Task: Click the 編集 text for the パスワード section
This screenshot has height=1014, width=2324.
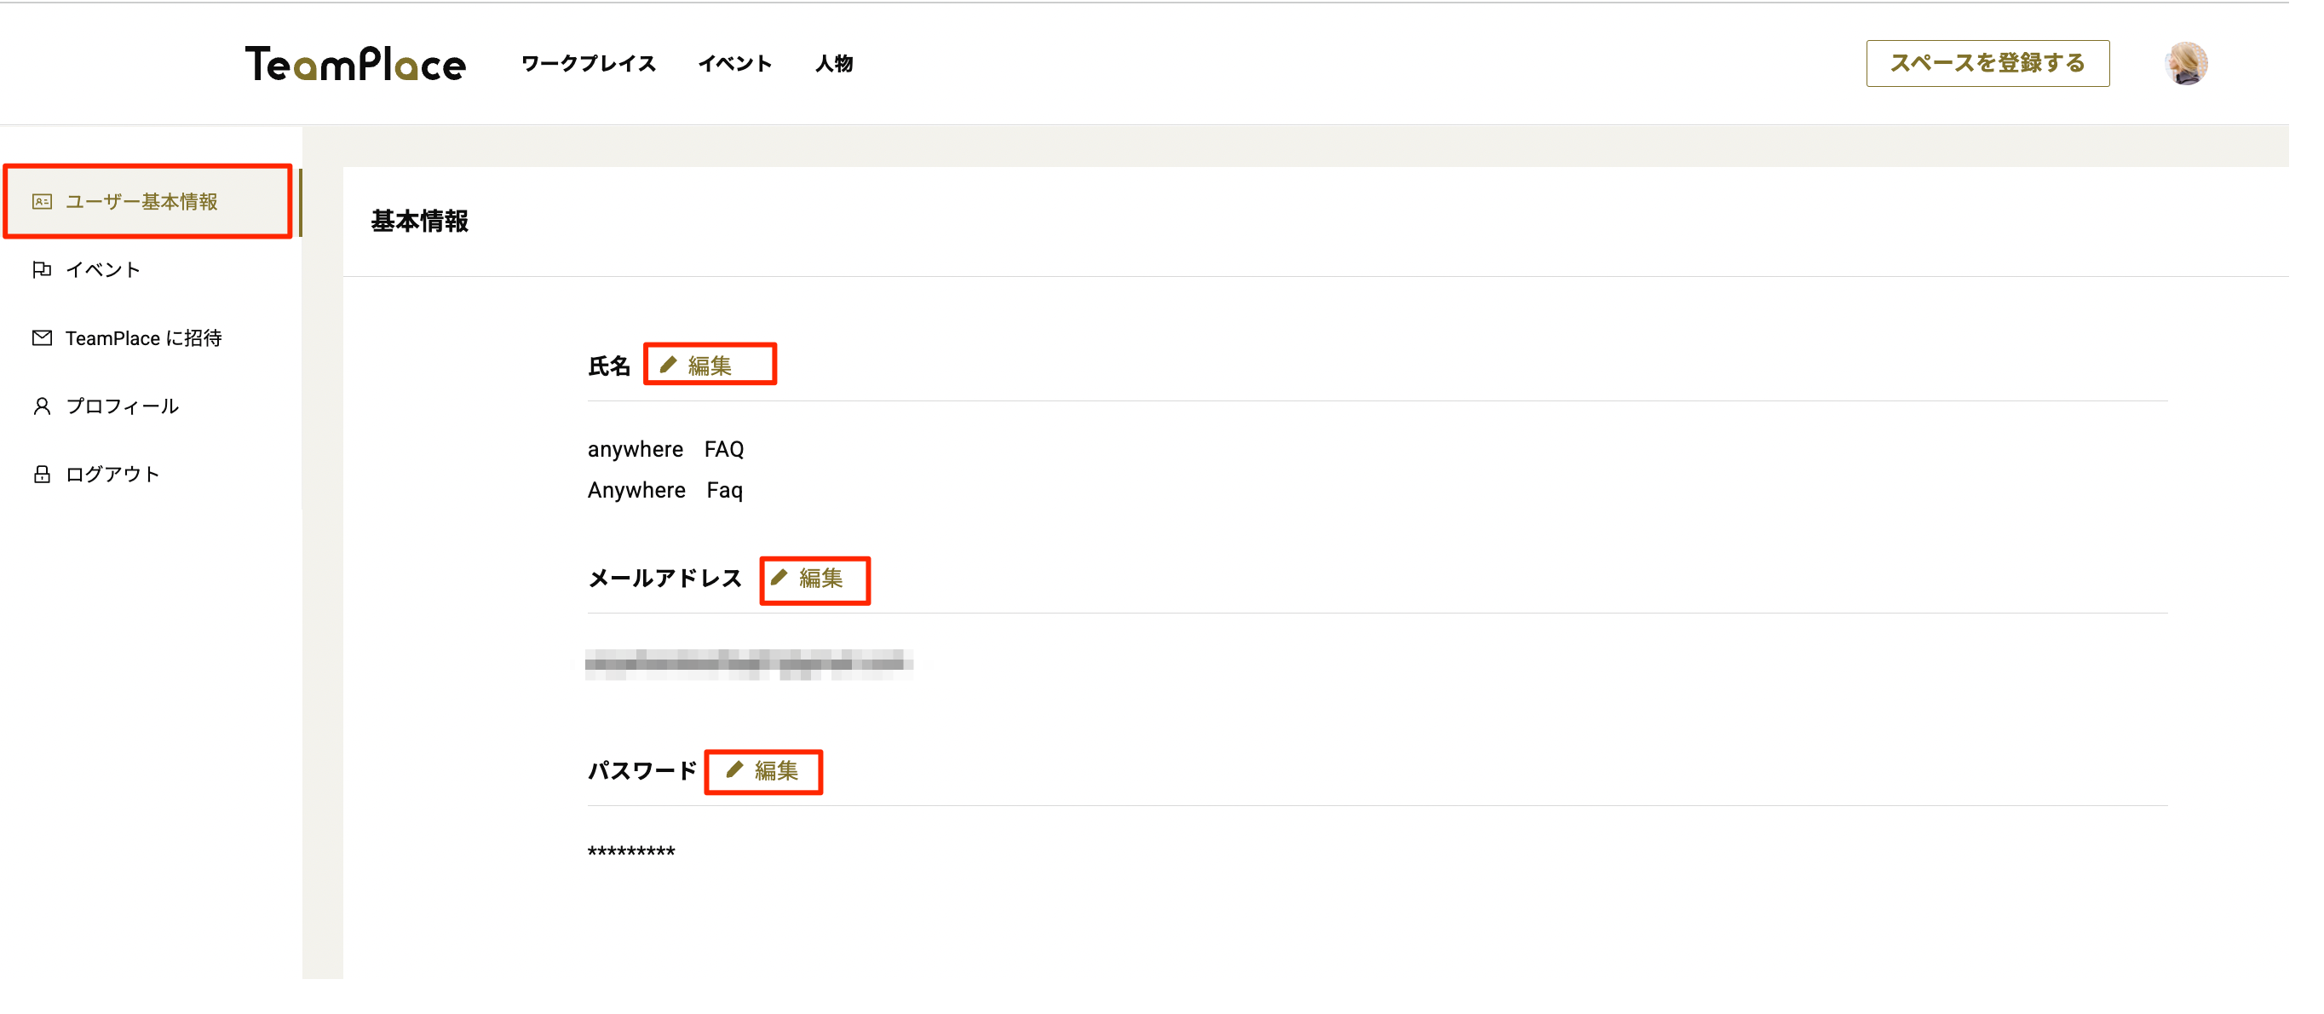Action: click(x=777, y=770)
